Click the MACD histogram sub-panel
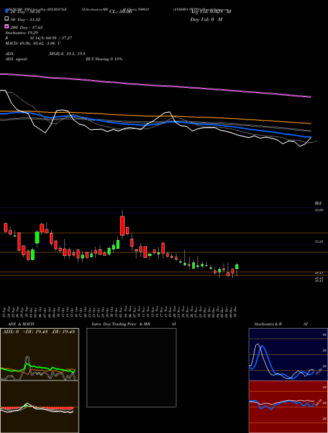This screenshot has width=328, height=433. [x=39, y=407]
